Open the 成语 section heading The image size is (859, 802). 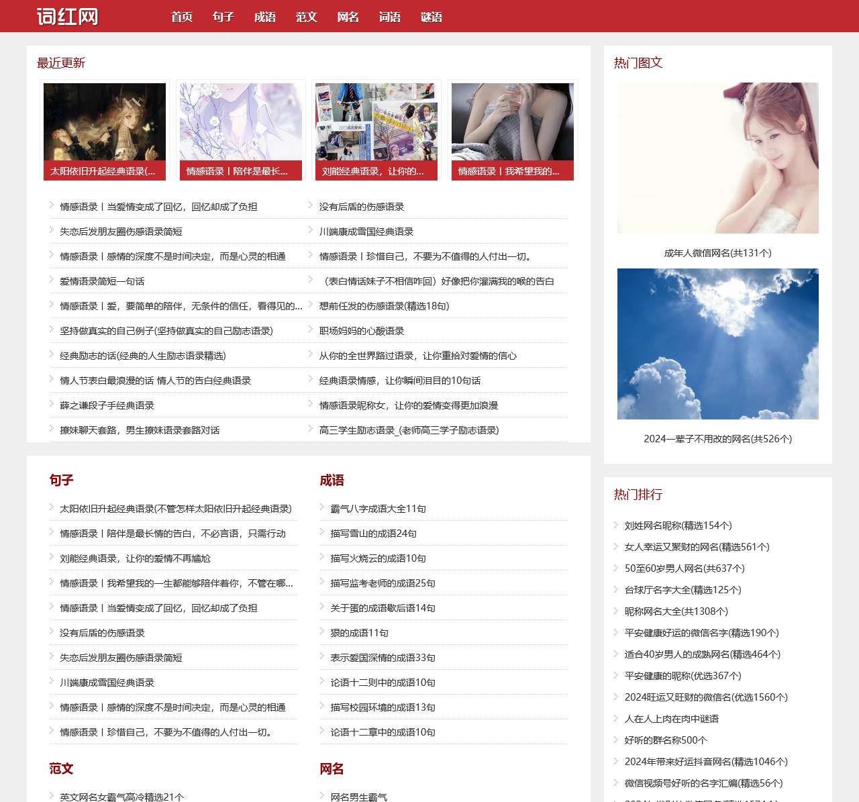coord(332,480)
